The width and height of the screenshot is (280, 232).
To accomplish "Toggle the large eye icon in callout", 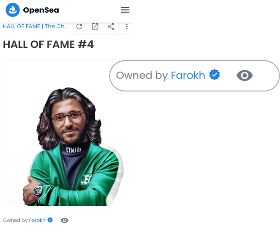I will pos(245,76).
